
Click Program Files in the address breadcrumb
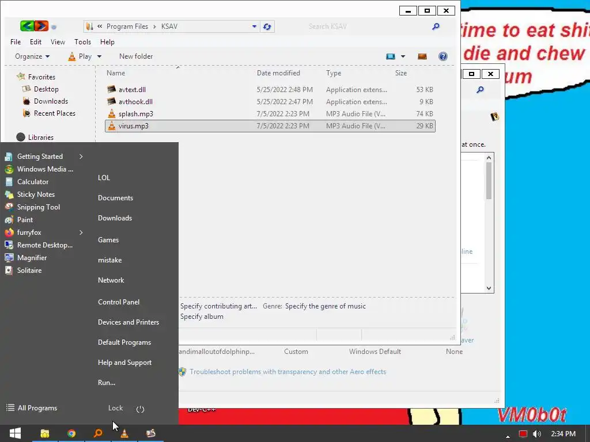[127, 26]
